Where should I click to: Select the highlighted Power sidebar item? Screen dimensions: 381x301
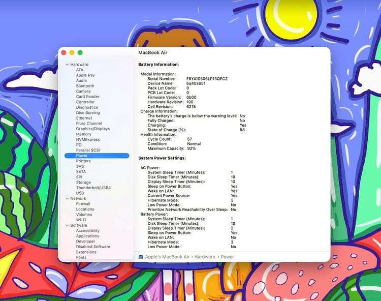click(82, 156)
